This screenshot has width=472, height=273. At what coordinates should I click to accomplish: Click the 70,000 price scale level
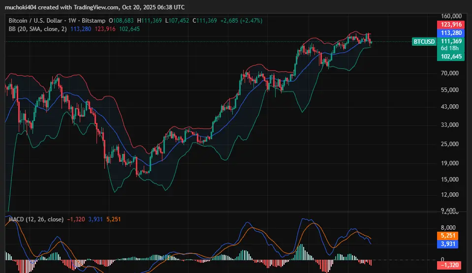coord(450,73)
